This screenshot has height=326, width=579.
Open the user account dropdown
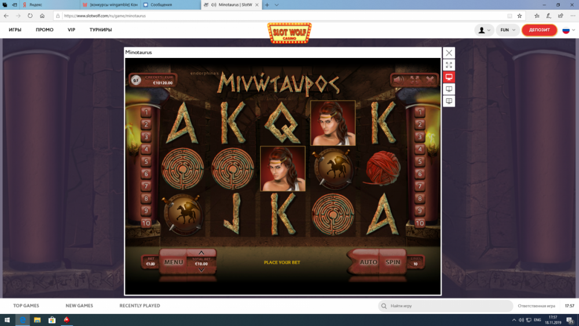[x=483, y=30]
